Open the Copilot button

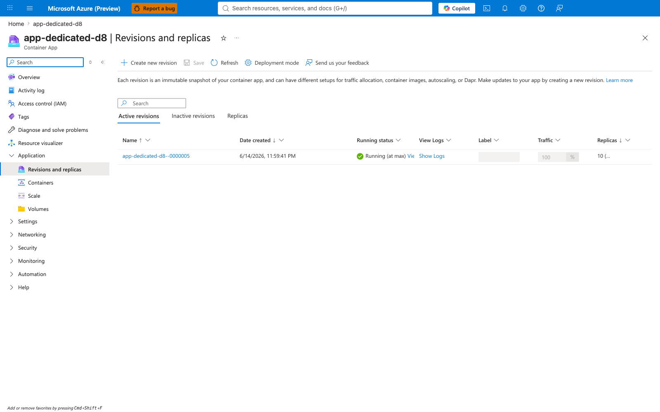pyautogui.click(x=457, y=8)
